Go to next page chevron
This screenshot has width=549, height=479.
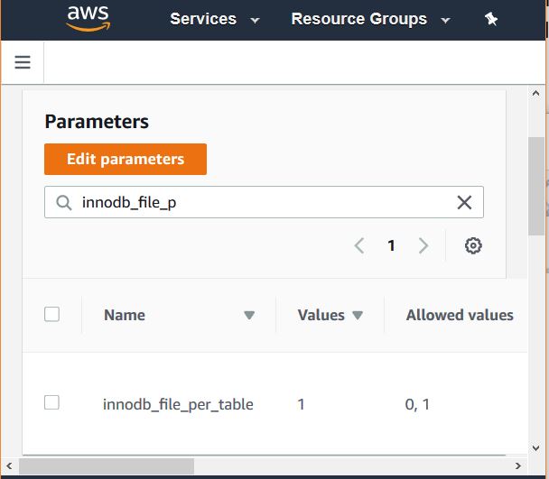tap(423, 245)
